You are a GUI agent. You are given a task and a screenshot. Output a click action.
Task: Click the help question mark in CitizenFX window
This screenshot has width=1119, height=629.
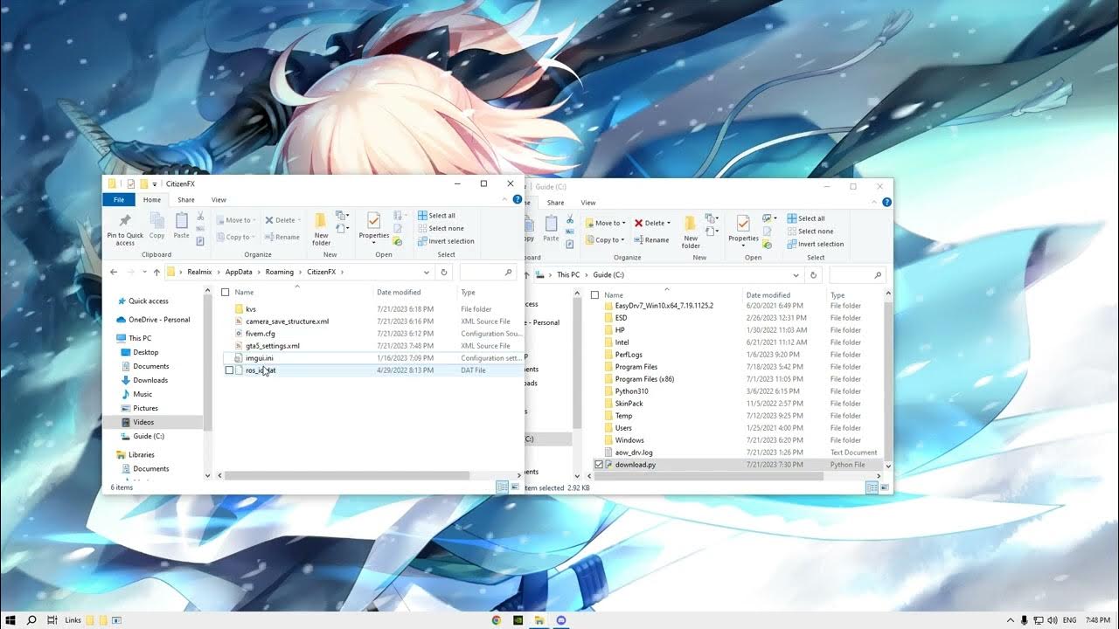[518, 200]
